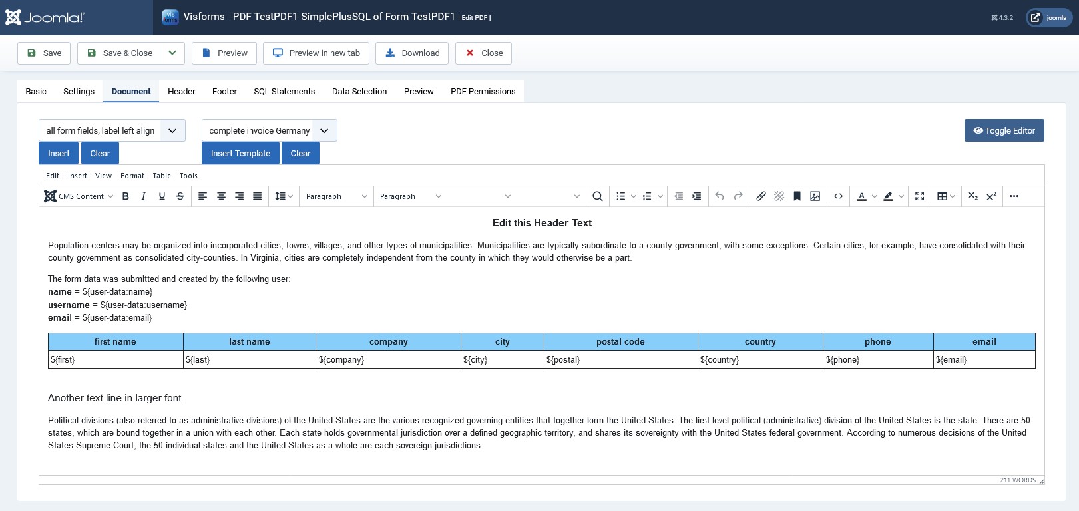Switch to the SQL Statements tab
Image resolution: width=1079 pixels, height=511 pixels.
(284, 91)
